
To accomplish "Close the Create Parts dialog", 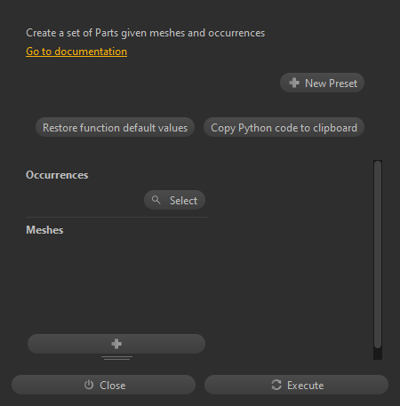I will pyautogui.click(x=103, y=385).
